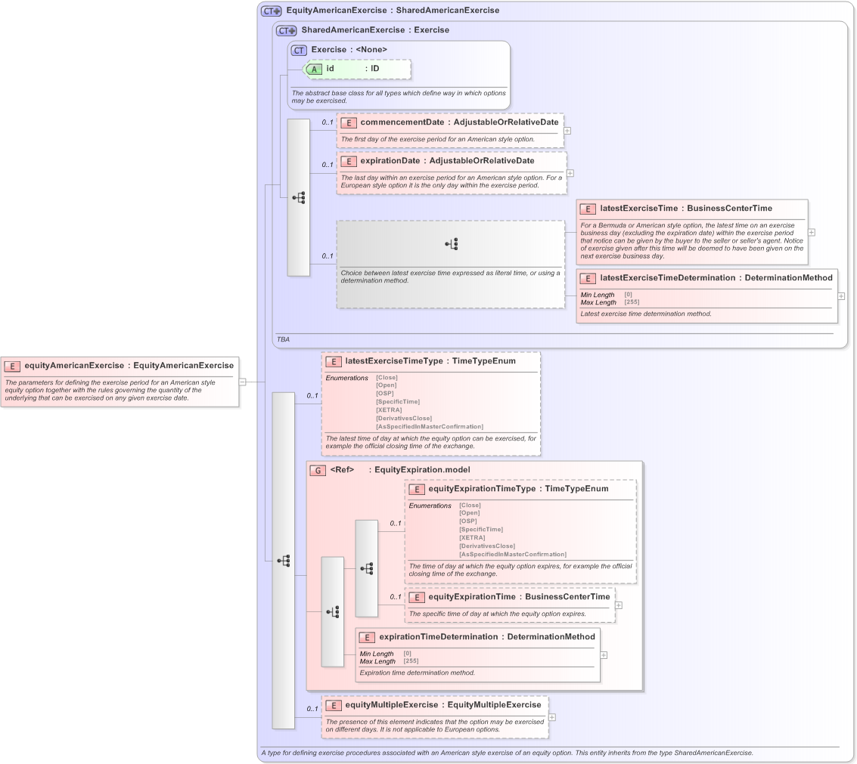The height and width of the screenshot is (764, 857).
Task: Select the commencementDate : AdjustableOrRelativeDate label
Action: [x=459, y=122]
